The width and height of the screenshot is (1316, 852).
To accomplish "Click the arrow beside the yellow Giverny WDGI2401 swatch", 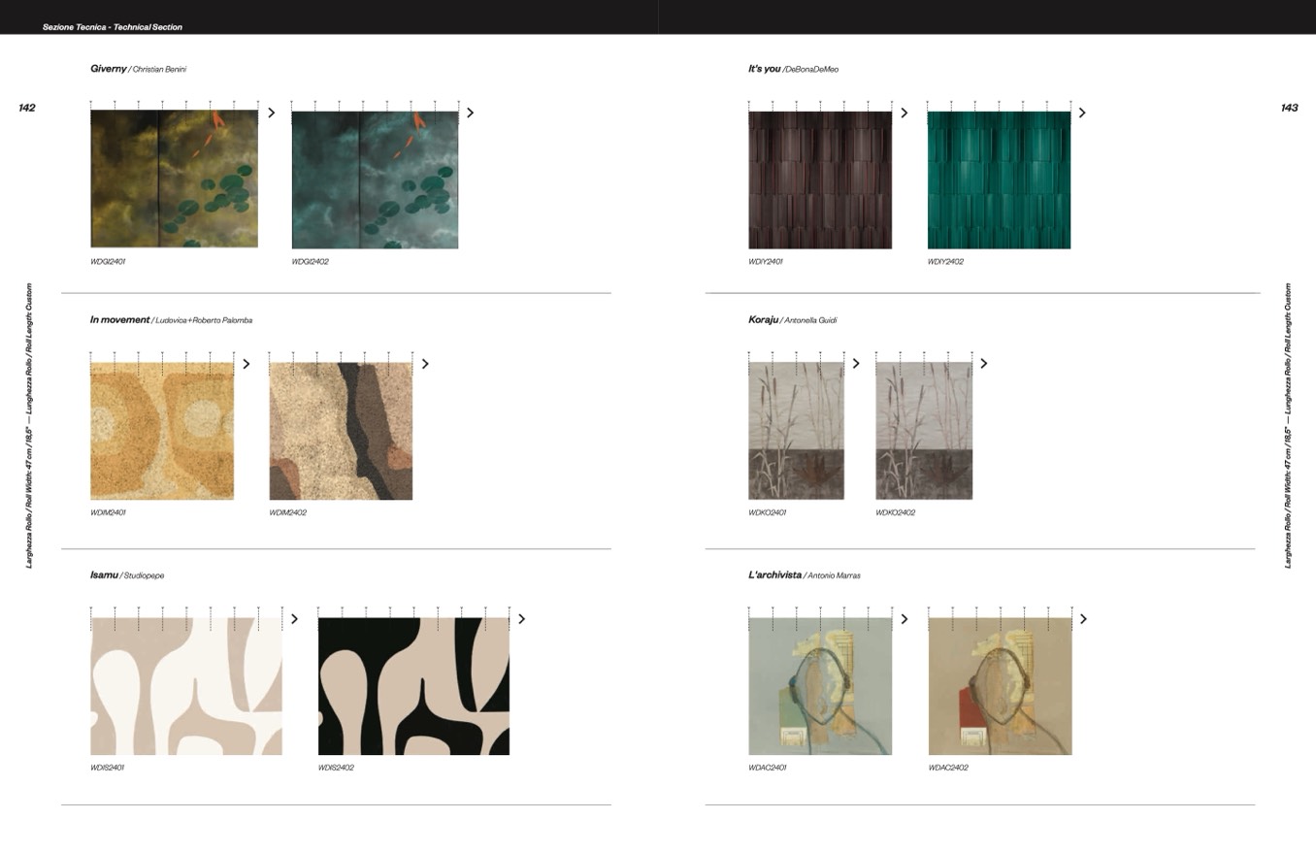I will (x=272, y=113).
